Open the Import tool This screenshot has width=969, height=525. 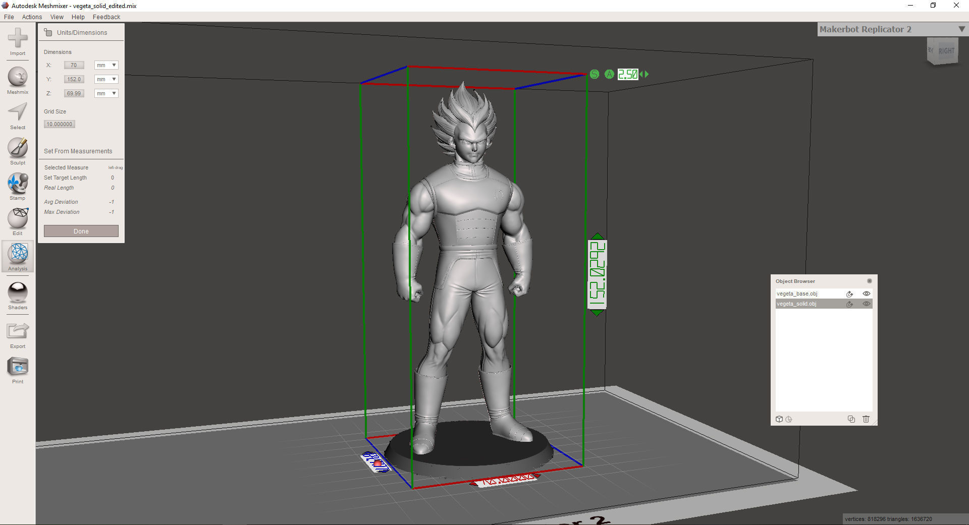tap(18, 42)
